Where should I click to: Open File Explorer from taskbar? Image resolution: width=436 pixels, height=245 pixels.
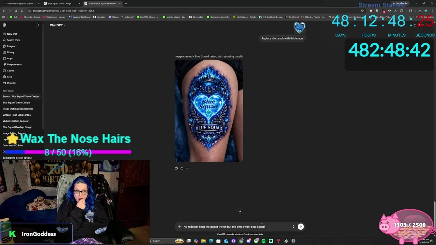[203, 241]
